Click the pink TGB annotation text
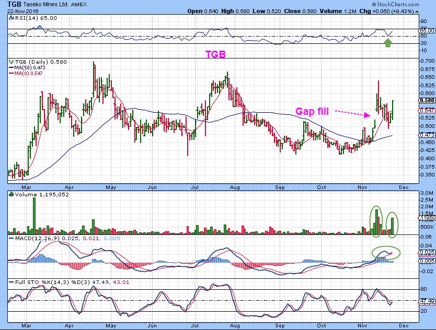 coord(215,54)
